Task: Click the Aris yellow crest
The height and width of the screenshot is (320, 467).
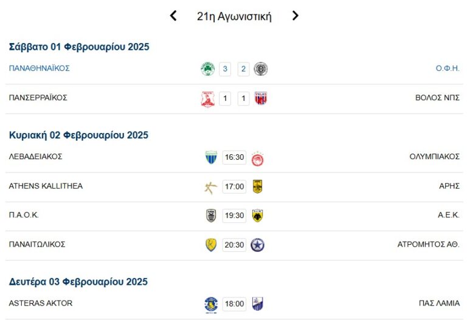Action: [x=258, y=186]
